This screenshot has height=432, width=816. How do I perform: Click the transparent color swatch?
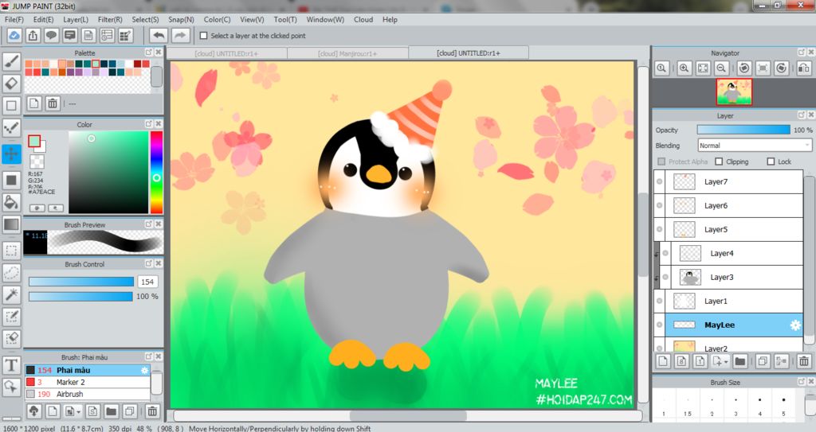pyautogui.click(x=37, y=162)
